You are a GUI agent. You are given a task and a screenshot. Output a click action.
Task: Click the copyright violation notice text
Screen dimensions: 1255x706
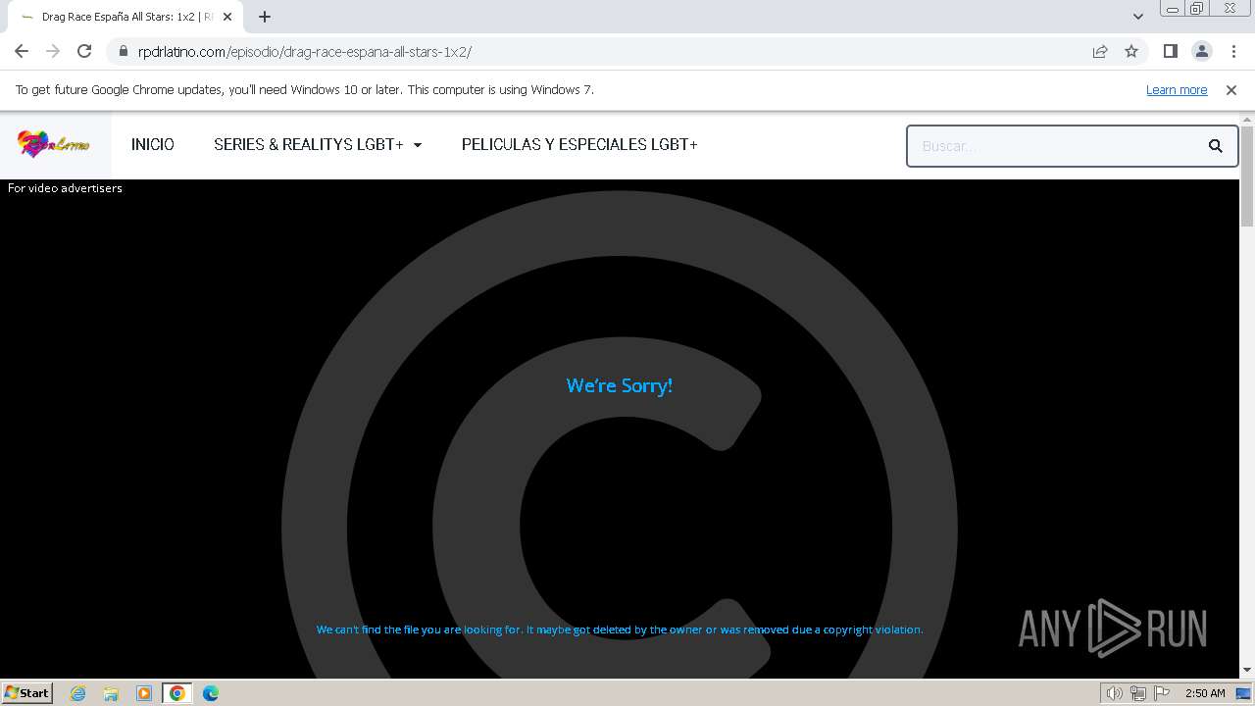pos(620,630)
